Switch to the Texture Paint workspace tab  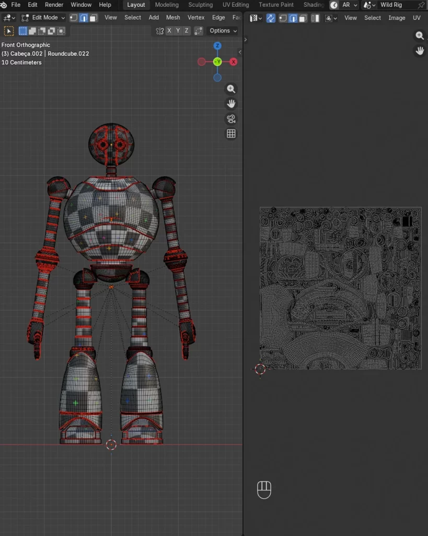coord(276,5)
